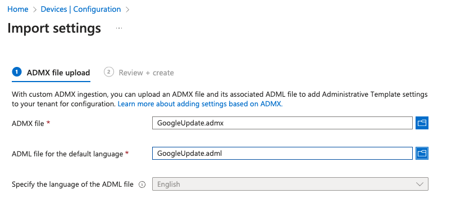Open the ADML file browse folder icon
Viewport: 456px width, 216px height.
[x=422, y=153]
